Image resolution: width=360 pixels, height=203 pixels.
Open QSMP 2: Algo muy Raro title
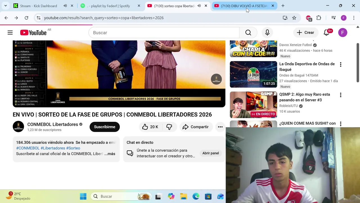[x=305, y=97]
